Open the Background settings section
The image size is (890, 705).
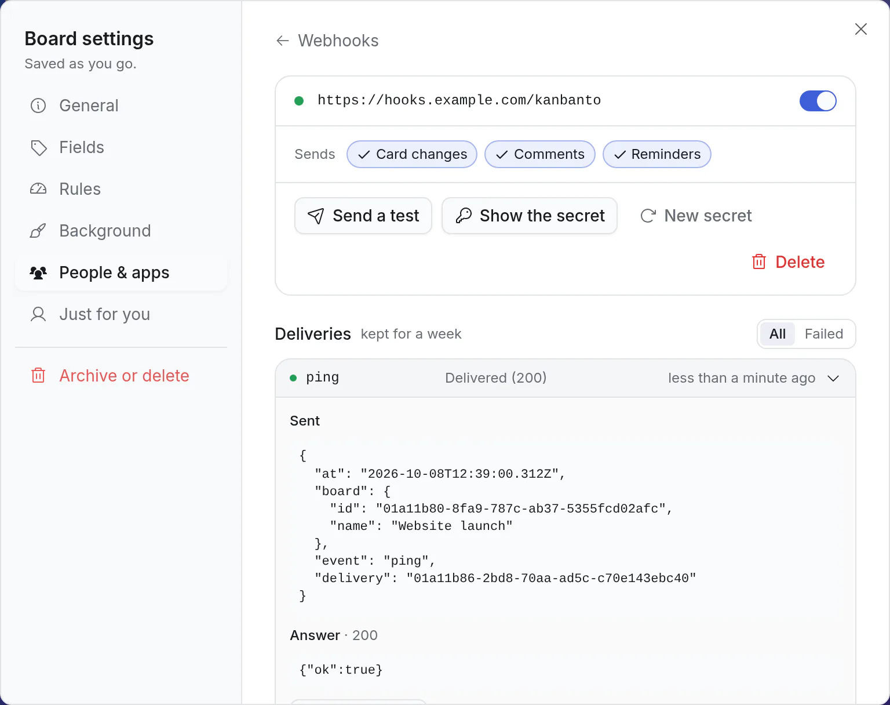(x=121, y=231)
